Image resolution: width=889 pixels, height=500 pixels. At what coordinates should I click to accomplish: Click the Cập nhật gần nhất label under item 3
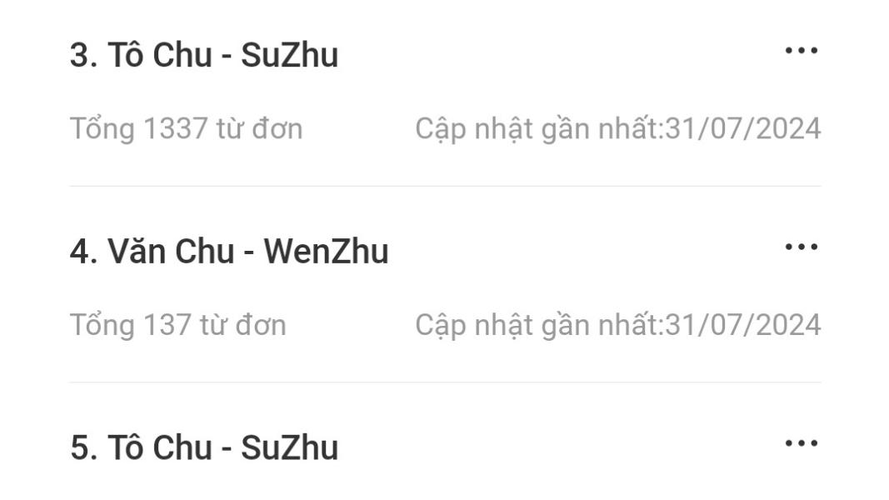pos(538,129)
